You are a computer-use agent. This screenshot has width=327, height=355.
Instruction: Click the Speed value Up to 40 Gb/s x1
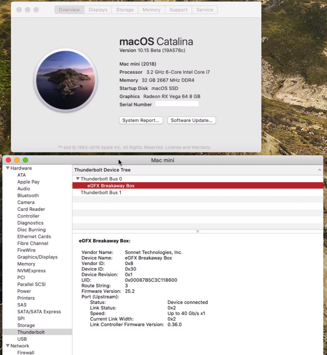(x=186, y=313)
